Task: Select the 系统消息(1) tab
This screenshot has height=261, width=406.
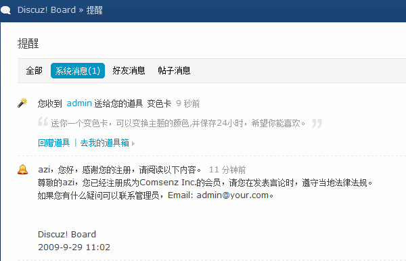Action: click(78, 70)
